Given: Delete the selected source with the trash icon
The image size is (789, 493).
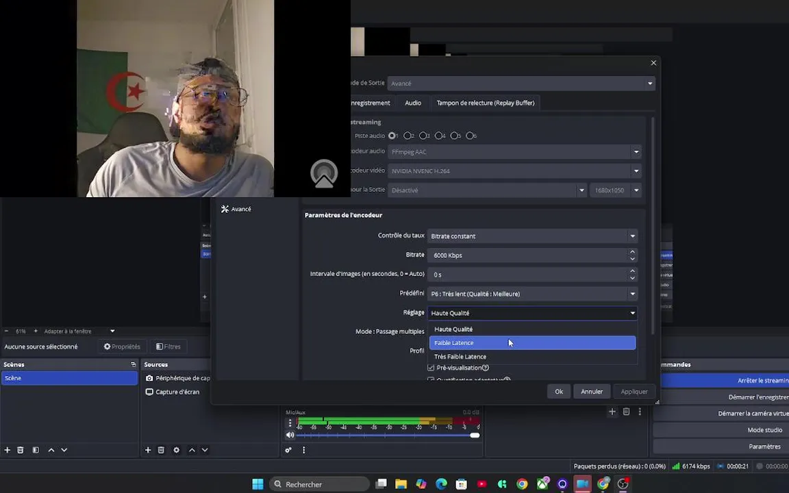Looking at the screenshot, I should coord(161,451).
